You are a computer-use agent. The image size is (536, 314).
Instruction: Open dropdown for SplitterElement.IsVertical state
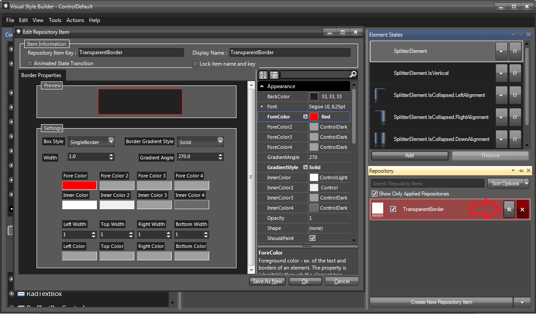[501, 73]
